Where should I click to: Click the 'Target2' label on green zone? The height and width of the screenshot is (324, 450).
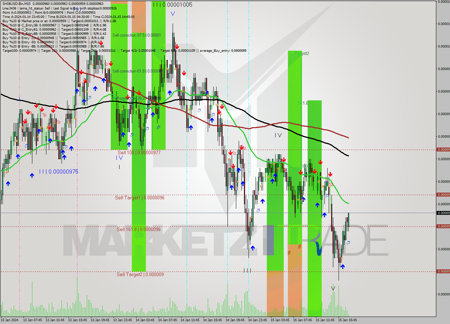tap(302, 54)
